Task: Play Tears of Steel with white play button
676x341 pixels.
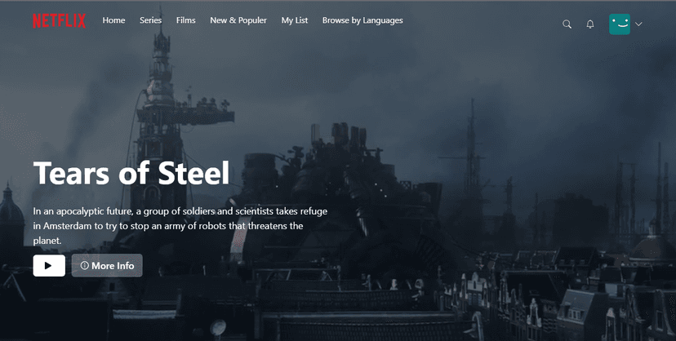Action: point(49,265)
